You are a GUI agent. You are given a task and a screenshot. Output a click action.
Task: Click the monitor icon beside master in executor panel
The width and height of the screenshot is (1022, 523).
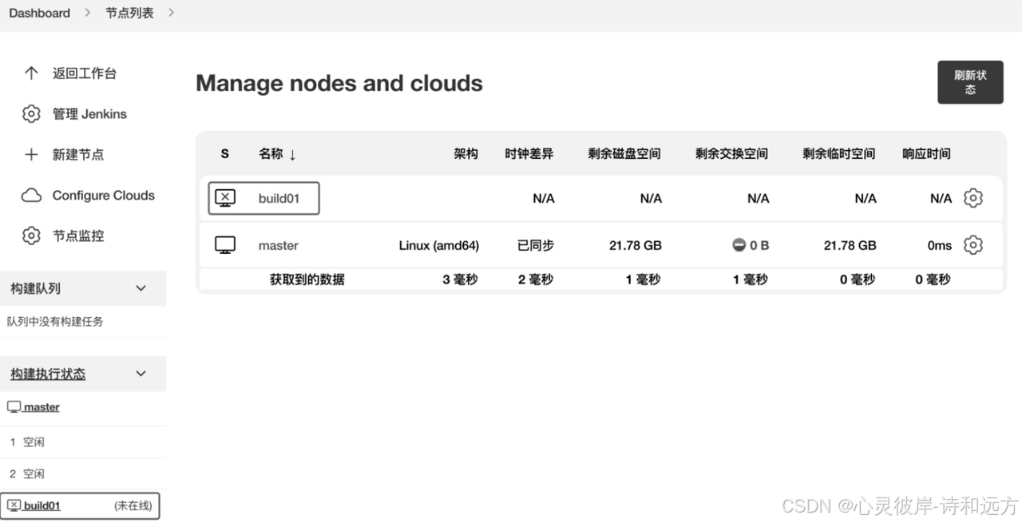pos(14,407)
